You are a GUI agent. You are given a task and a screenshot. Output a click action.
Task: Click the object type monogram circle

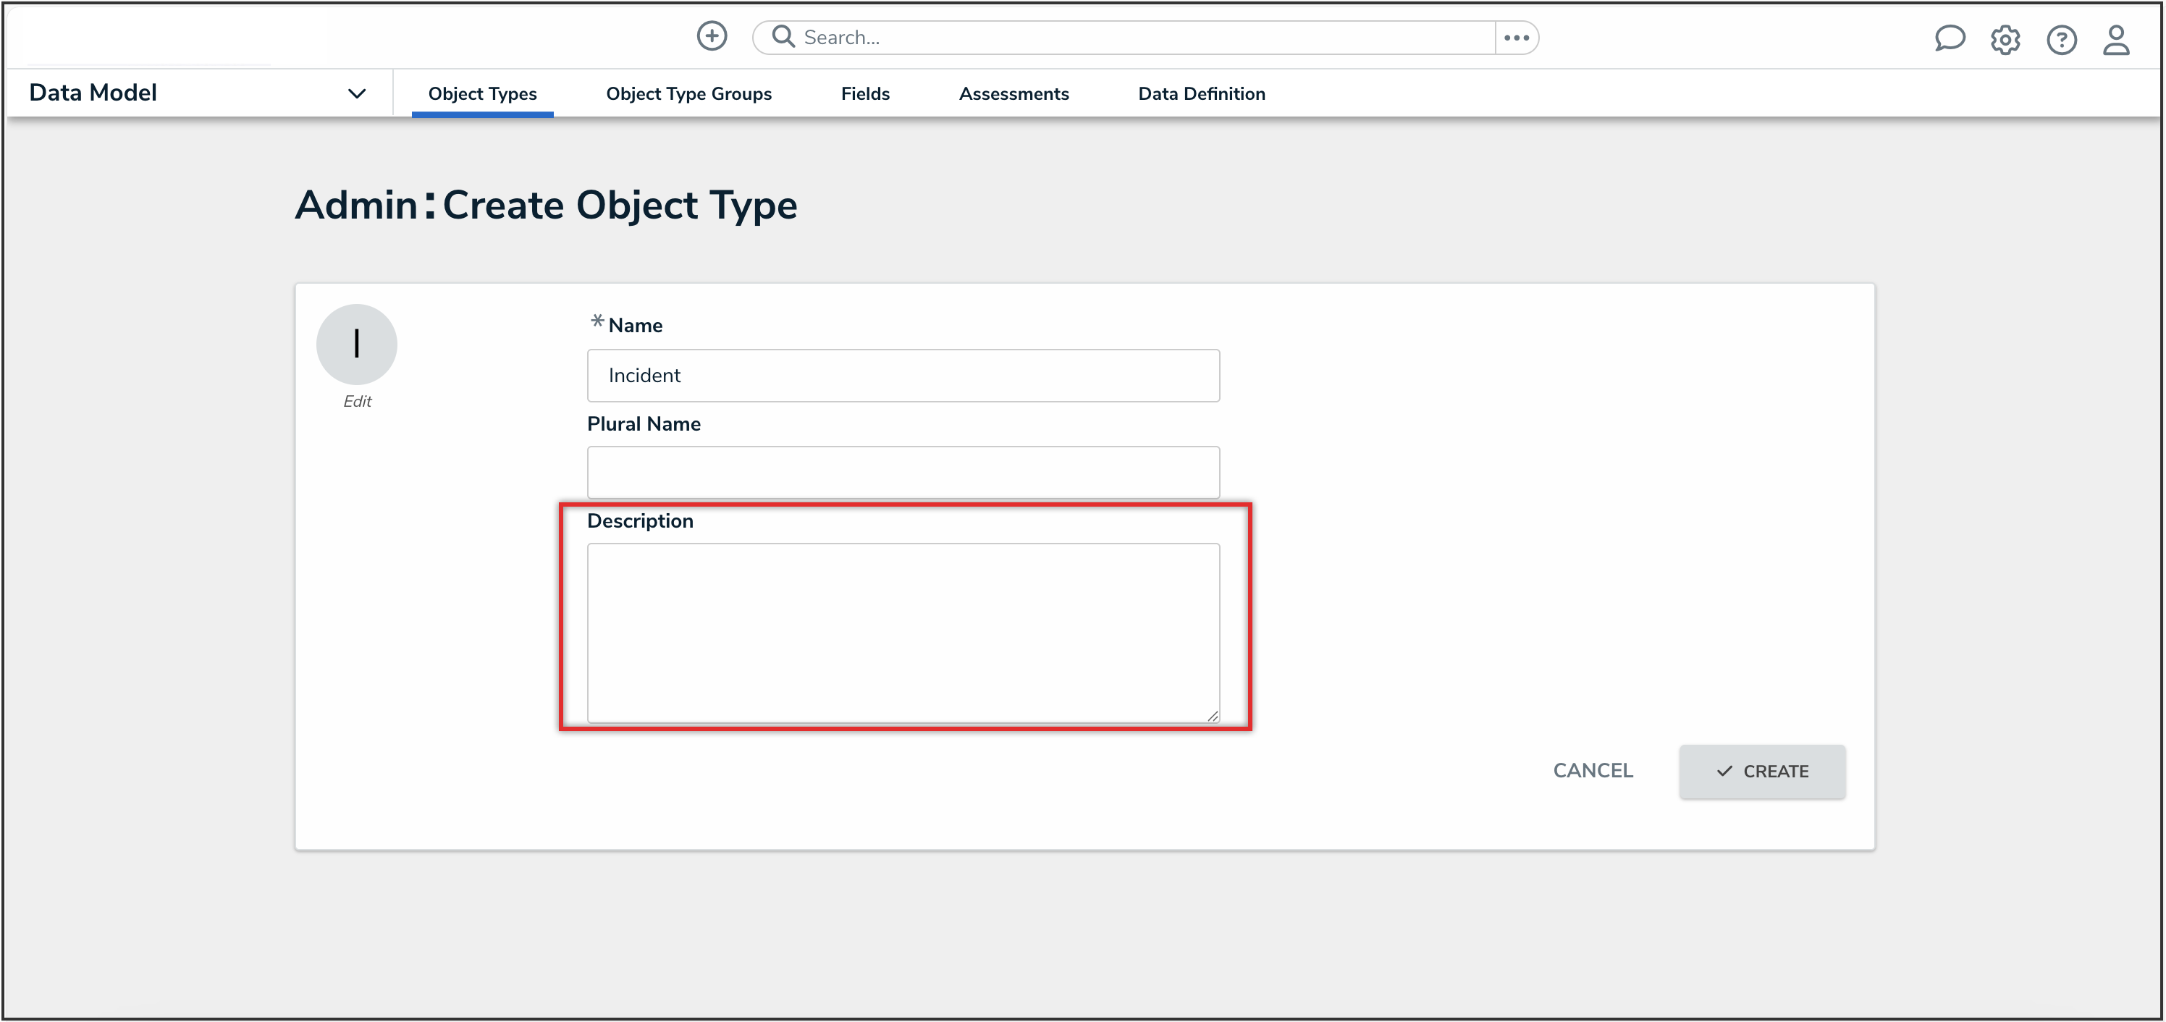tap(356, 344)
